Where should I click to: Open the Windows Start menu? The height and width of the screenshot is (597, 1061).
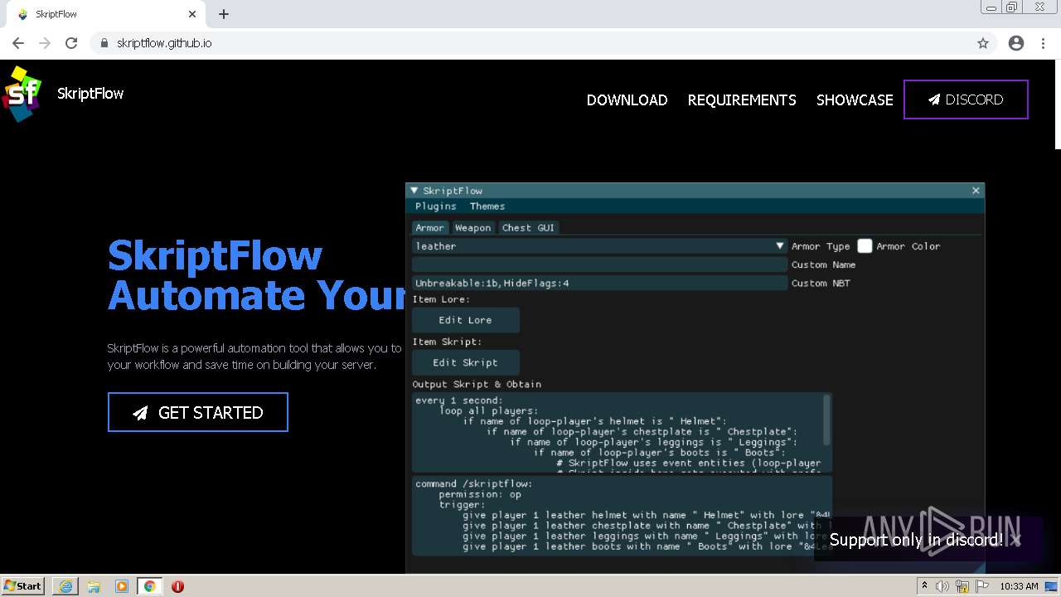(x=23, y=585)
